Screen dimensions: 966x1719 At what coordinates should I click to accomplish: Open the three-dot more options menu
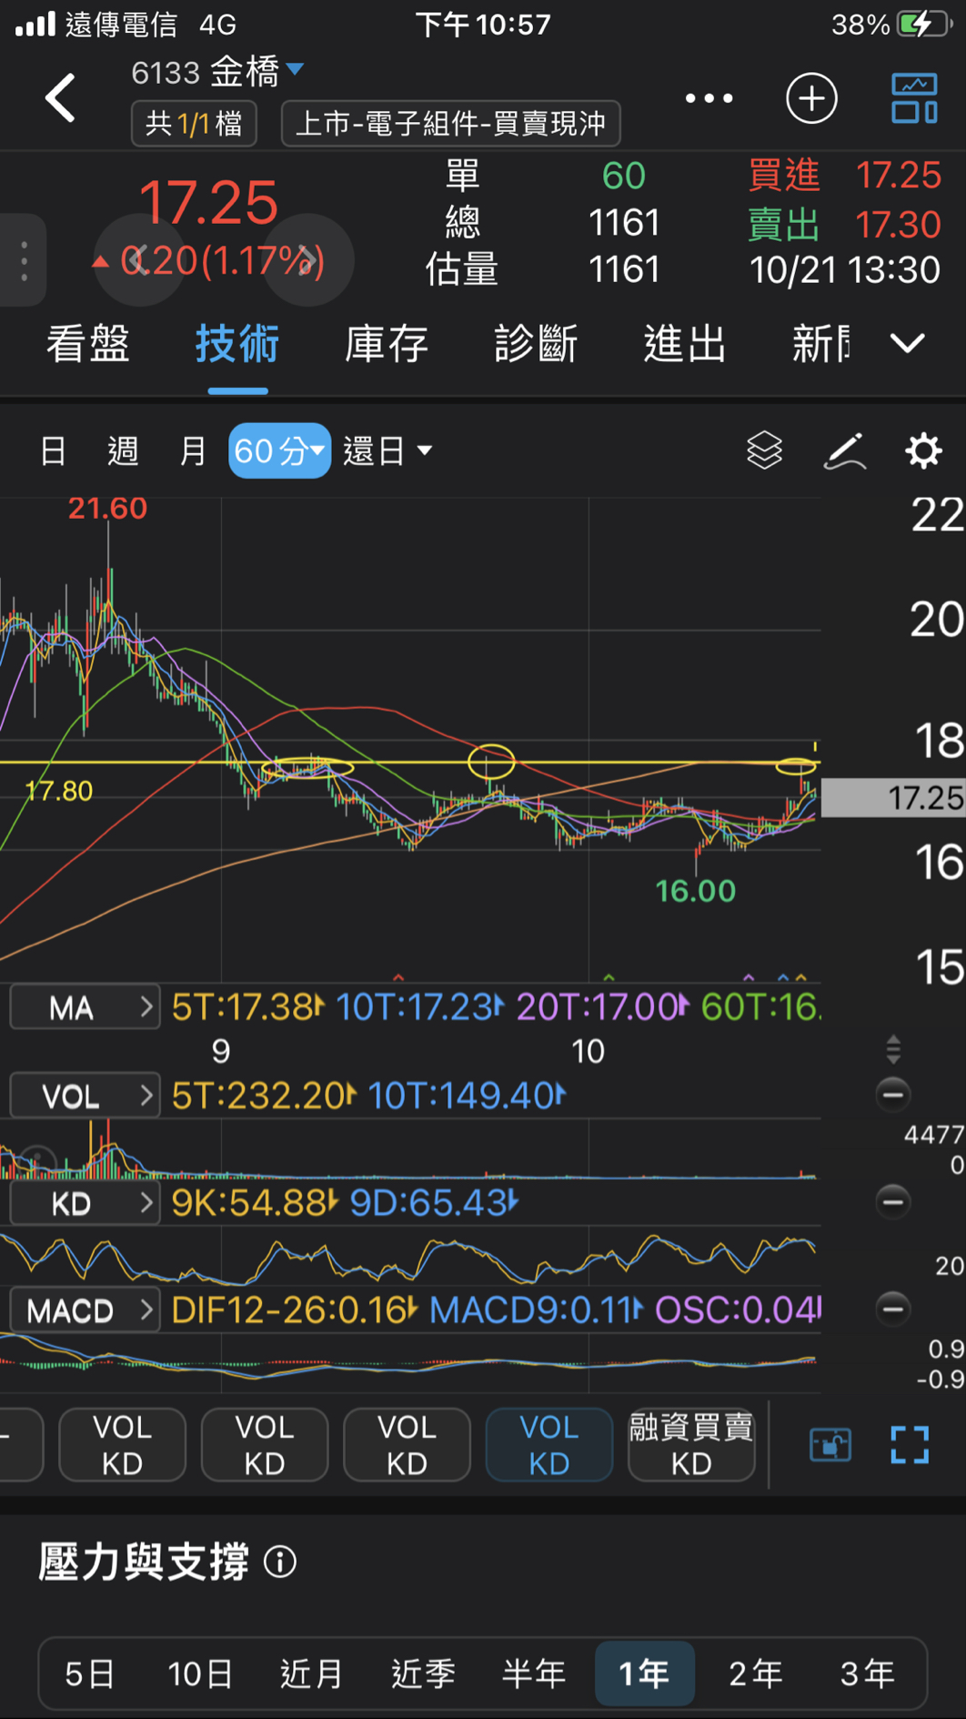coord(709,98)
